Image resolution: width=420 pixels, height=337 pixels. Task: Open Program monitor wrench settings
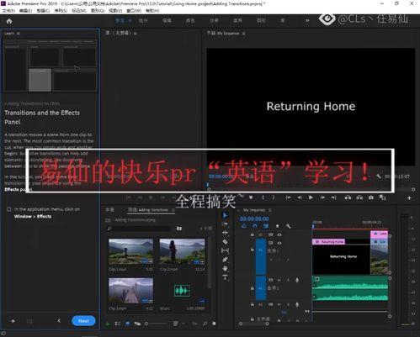click(379, 176)
